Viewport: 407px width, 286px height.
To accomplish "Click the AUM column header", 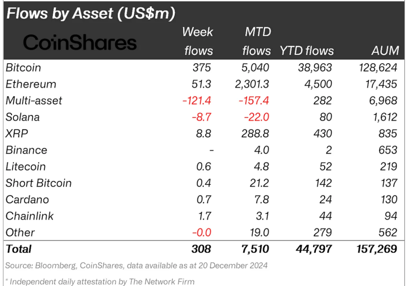I will coord(384,51).
